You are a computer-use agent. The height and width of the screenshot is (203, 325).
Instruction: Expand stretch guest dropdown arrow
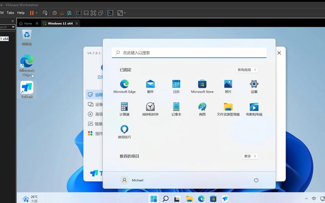point(125,13)
